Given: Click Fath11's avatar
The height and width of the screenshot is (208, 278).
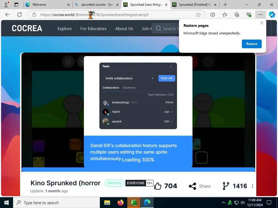Looking at the screenshot, I should 106,112.
